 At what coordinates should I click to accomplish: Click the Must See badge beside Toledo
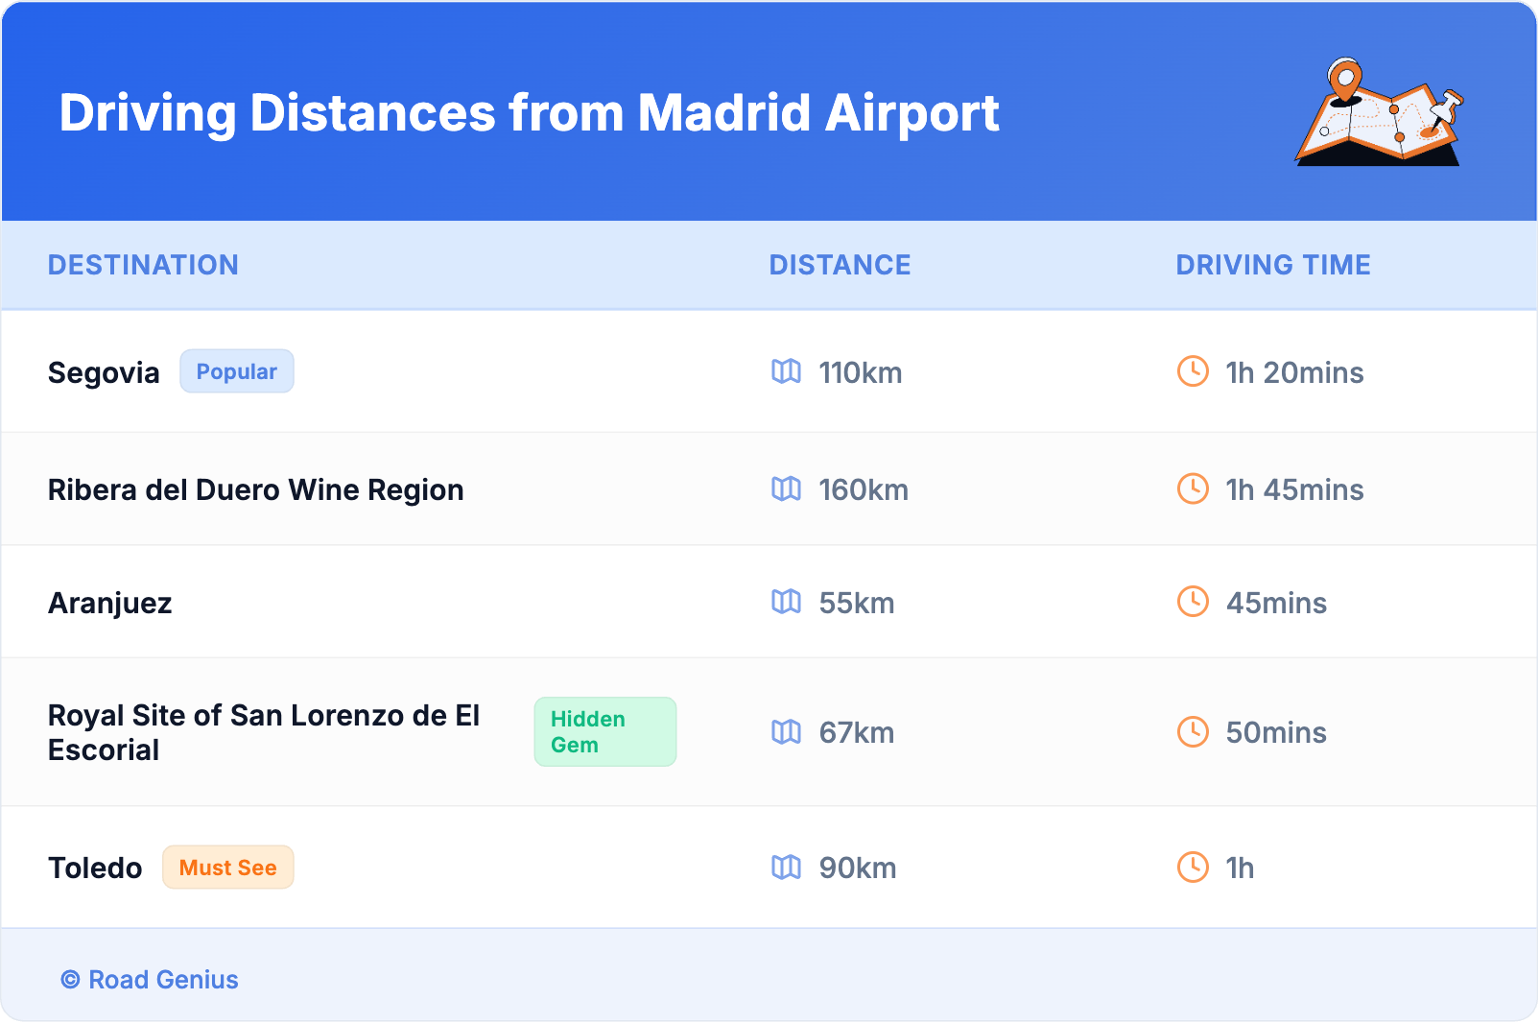coord(227,868)
